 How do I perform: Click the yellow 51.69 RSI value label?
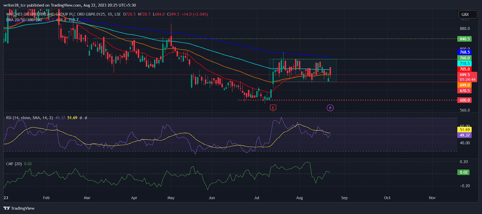coord(465,130)
